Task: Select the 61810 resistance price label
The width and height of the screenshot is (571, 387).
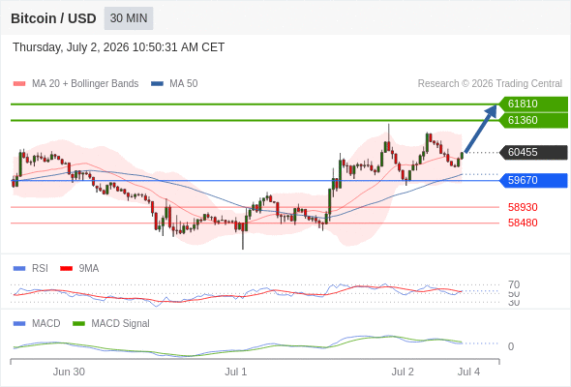Action: click(x=533, y=104)
